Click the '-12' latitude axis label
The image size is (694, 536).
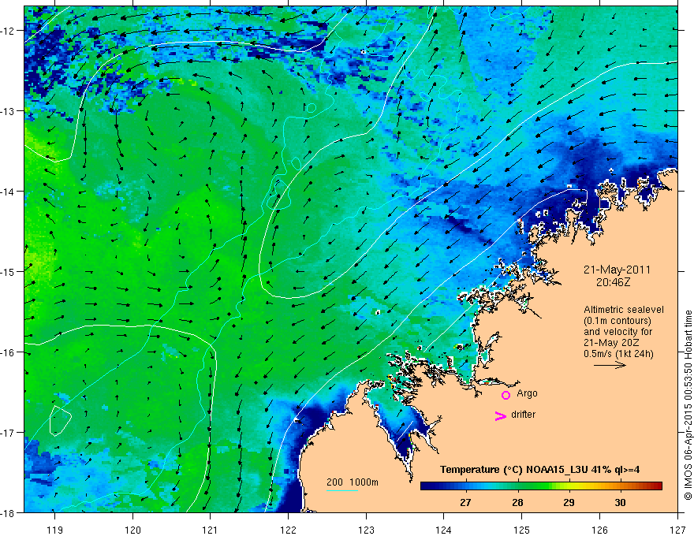8,31
